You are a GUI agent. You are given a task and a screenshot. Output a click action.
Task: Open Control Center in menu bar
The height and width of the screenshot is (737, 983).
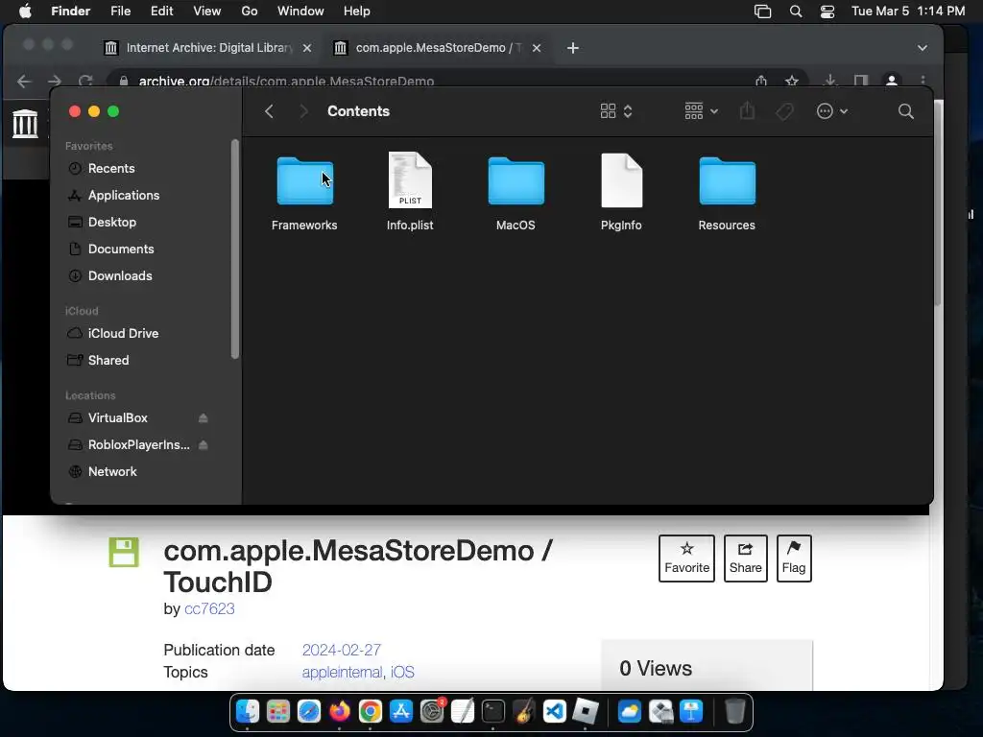point(827,12)
